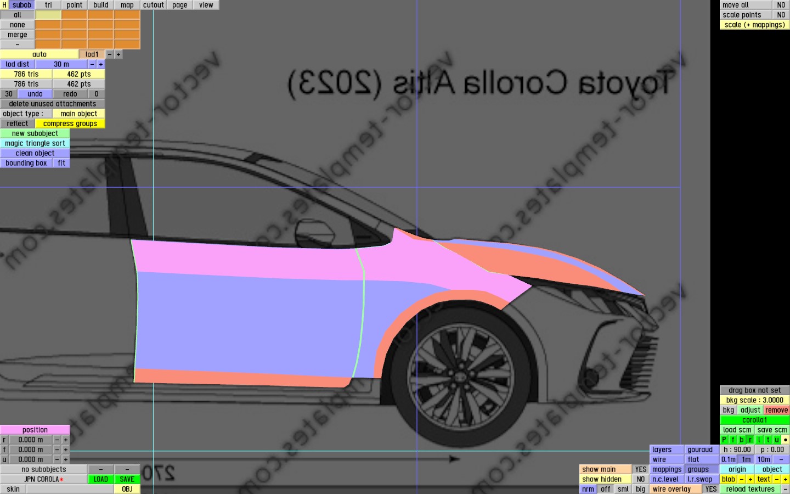Increase the f position value
The height and width of the screenshot is (494, 790).
(x=66, y=450)
